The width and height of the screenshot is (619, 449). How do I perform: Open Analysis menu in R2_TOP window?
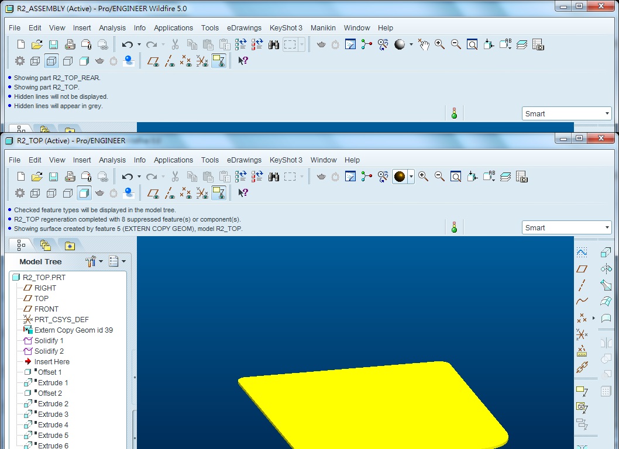click(112, 160)
